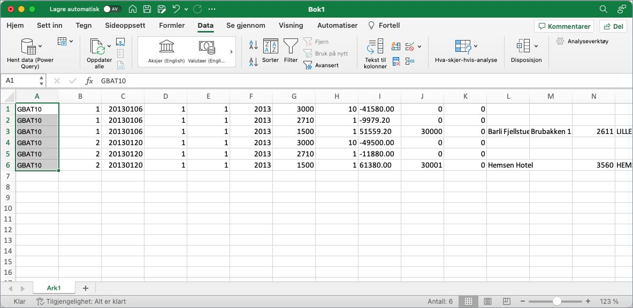
Task: Click Tilgjengelighet: Alt er klart status
Action: (81, 301)
